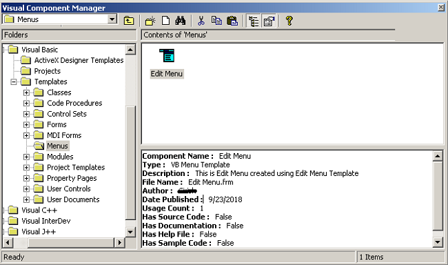The image size is (448, 265).
Task: Expand the Code Procedures folder node
Action: coord(26,104)
